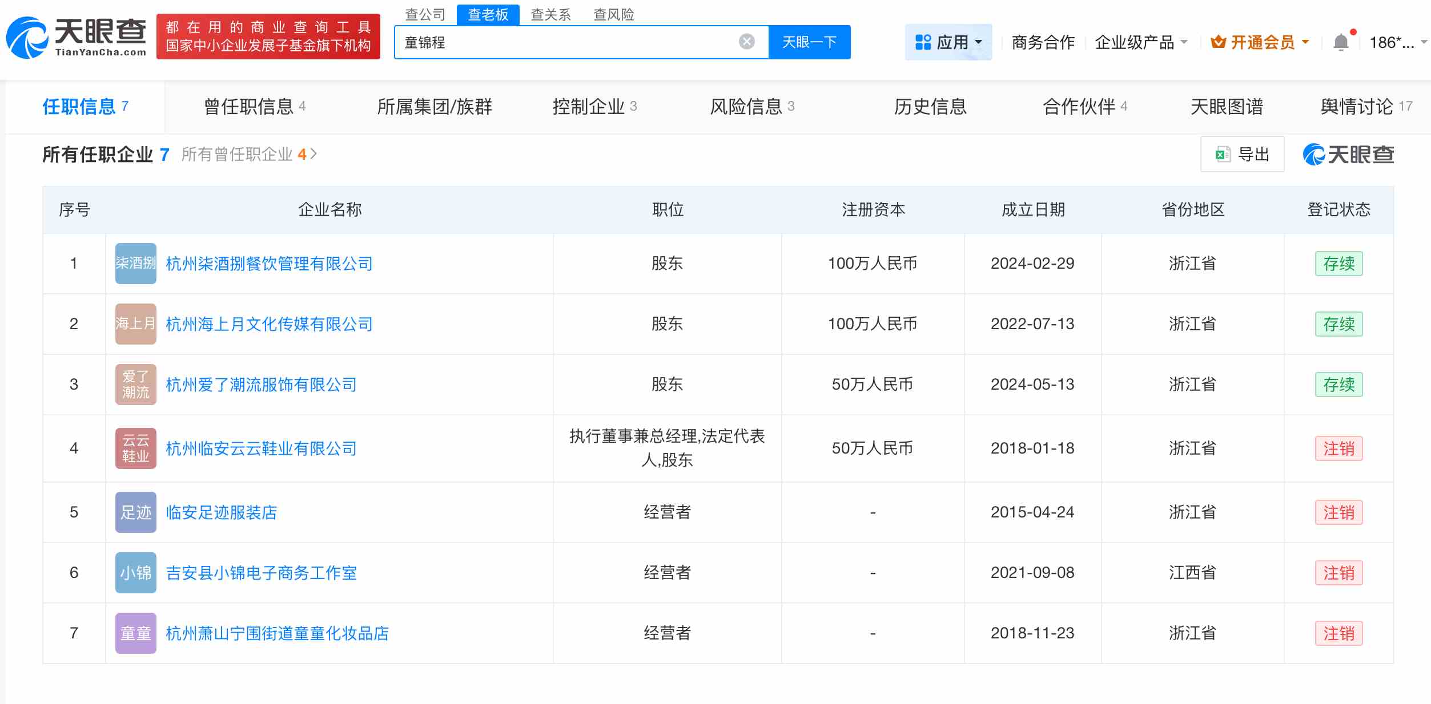The height and width of the screenshot is (704, 1431).
Task: Open 杭州临安云云鞋业有限公司 details
Action: [x=261, y=448]
